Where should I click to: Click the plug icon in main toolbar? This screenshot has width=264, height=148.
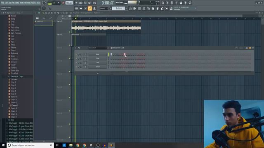tap(158, 8)
